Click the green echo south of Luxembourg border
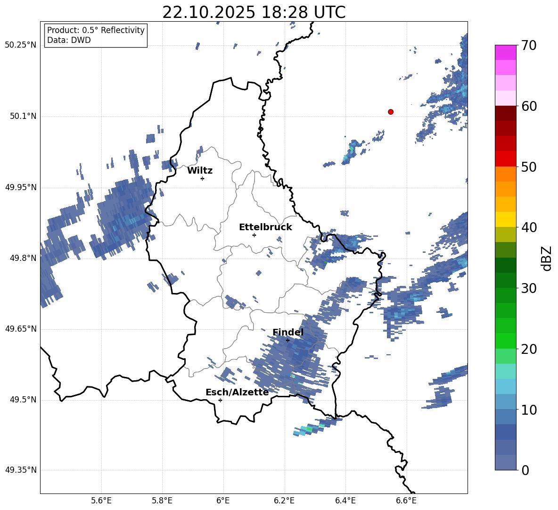Screen dimensions: 558x510 pos(309,428)
